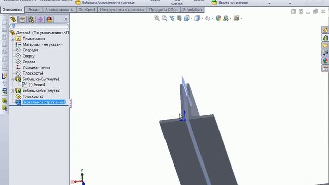
Task: Open Apply Scene dropdown arrow
Action: point(230,18)
